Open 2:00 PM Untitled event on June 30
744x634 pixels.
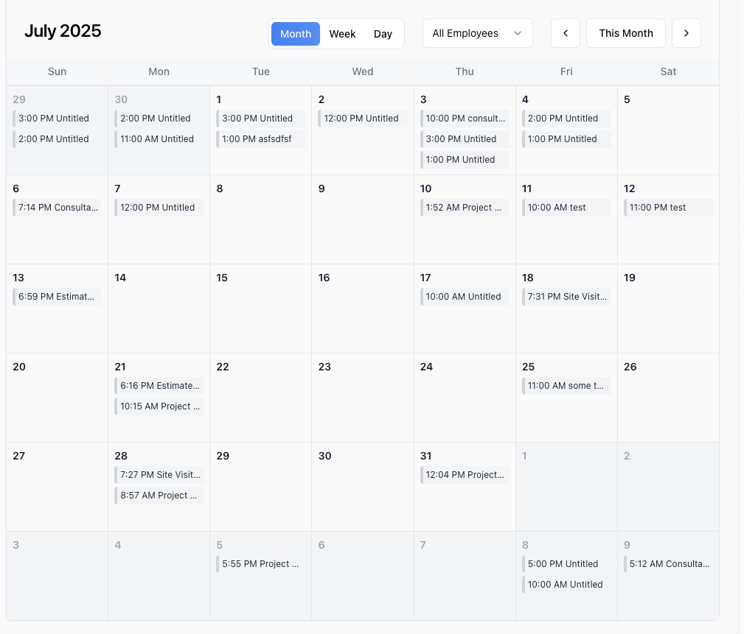click(159, 119)
